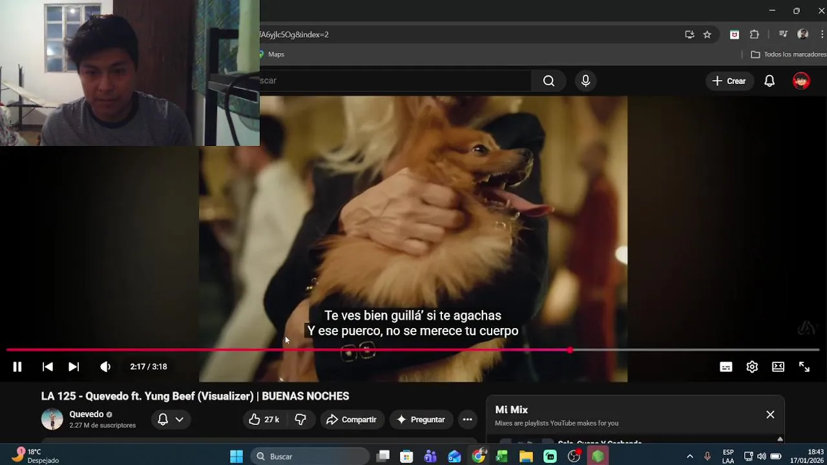The width and height of the screenshot is (827, 465).
Task: Open Outlook from taskbar
Action: [454, 457]
